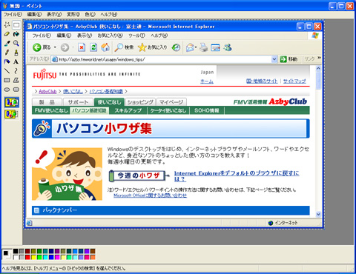This screenshot has width=356, height=274.
Task: Enable the transparent selection option in toolbox
Action: click(x=12, y=114)
